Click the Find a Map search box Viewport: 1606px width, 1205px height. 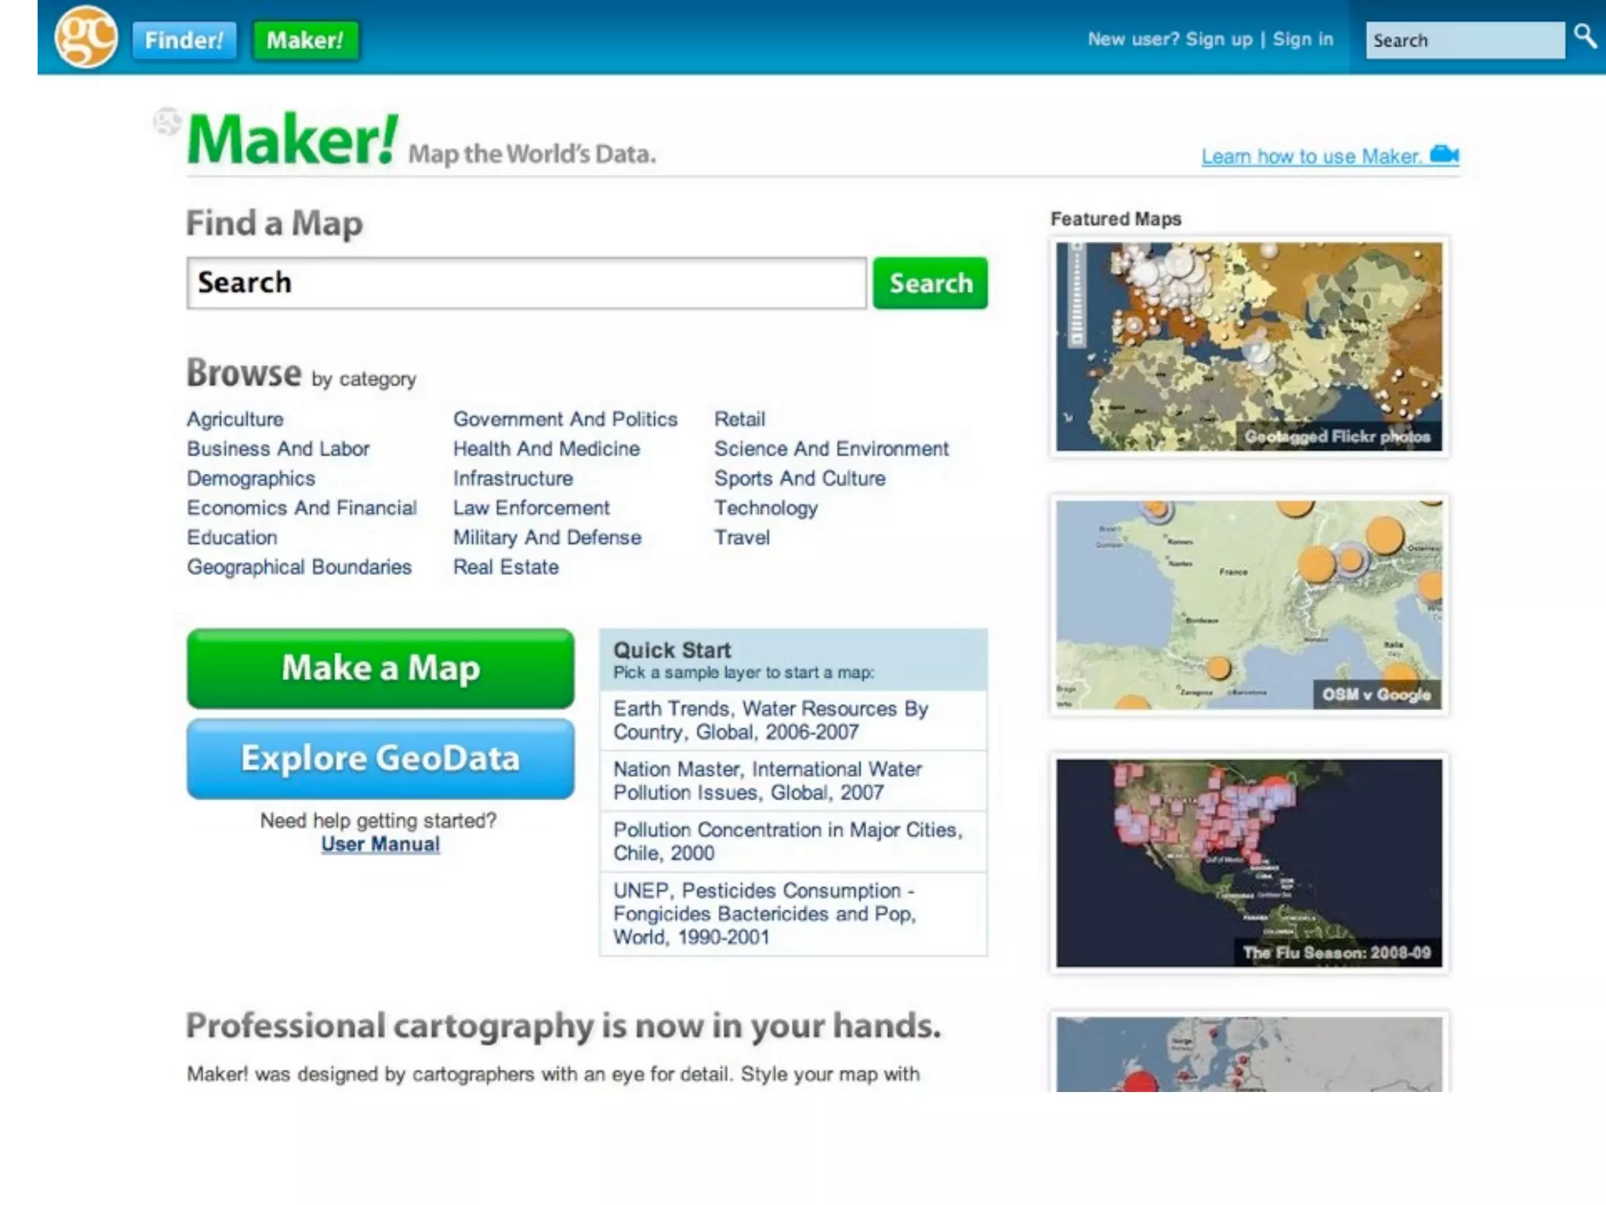click(x=526, y=282)
